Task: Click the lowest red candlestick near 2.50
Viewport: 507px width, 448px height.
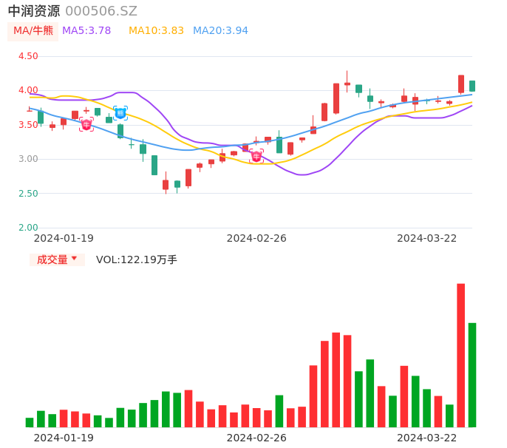Action: pyautogui.click(x=166, y=184)
